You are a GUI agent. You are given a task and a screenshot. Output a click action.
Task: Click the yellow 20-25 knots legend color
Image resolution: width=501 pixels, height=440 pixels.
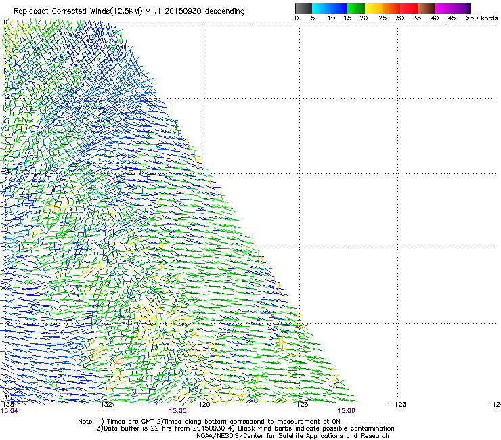374,8
